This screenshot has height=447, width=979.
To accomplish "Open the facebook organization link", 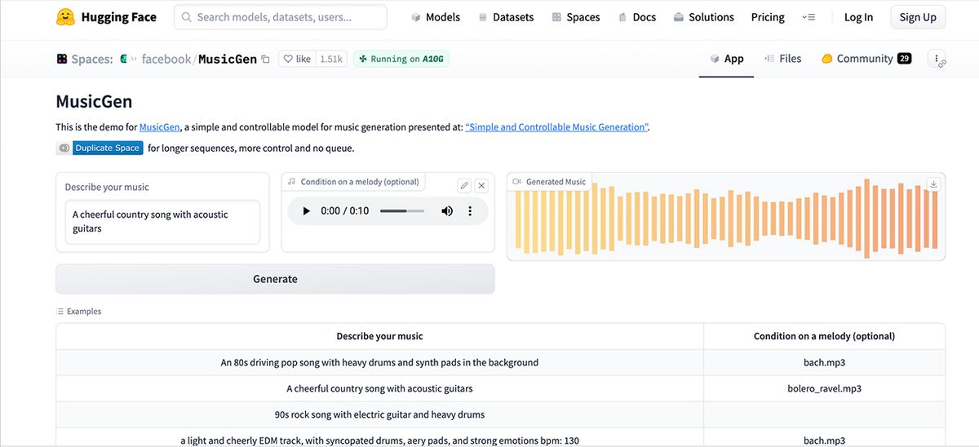I will [x=166, y=59].
